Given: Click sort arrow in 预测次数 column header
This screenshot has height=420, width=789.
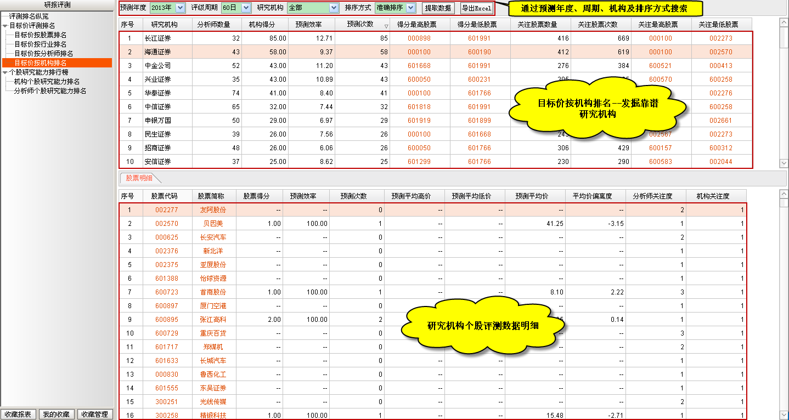Looking at the screenshot, I should [x=386, y=26].
